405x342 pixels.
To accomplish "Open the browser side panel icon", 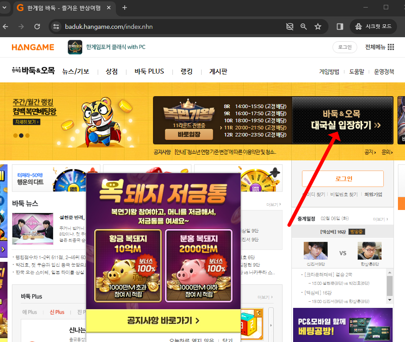I will click(x=339, y=27).
